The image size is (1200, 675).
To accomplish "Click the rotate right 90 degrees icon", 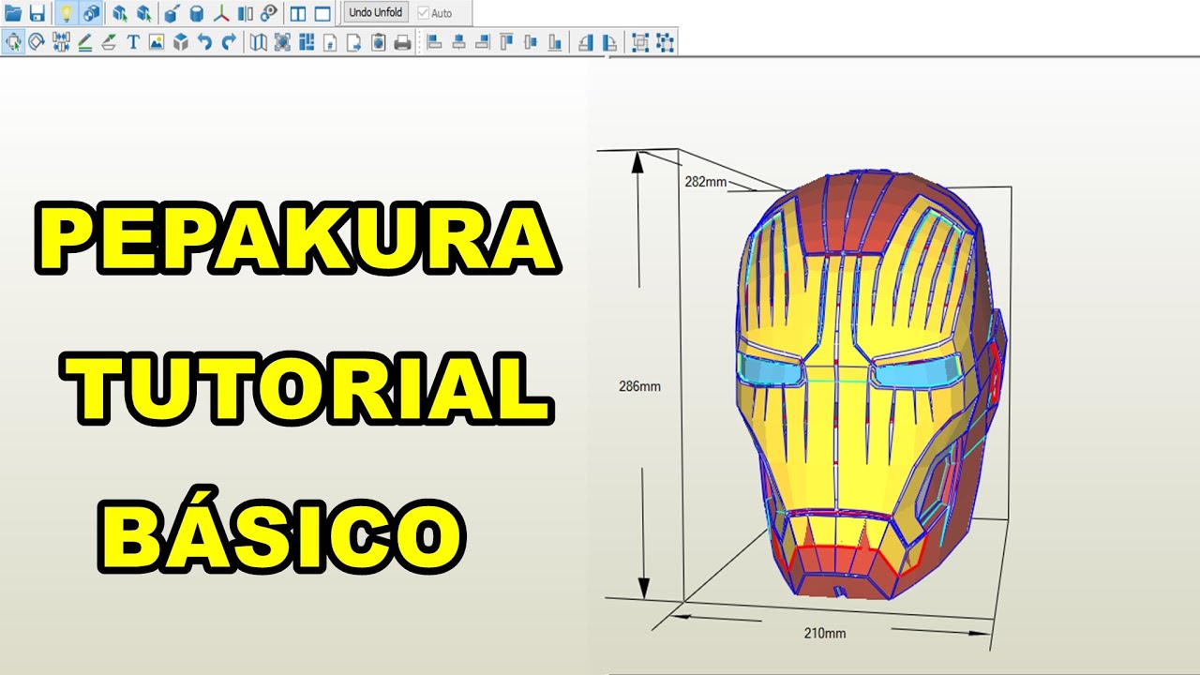I will (x=609, y=41).
